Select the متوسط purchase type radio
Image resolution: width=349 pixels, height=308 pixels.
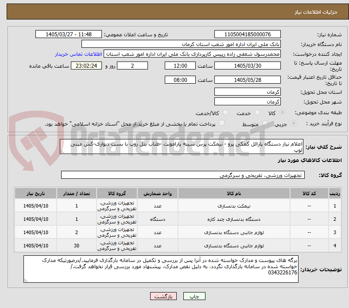click(x=265, y=123)
